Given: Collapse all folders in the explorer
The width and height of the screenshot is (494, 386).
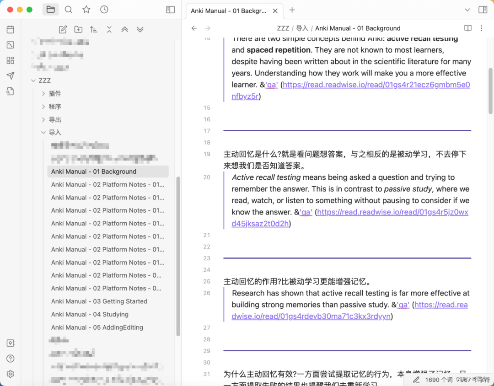Looking at the screenshot, I should 109,29.
